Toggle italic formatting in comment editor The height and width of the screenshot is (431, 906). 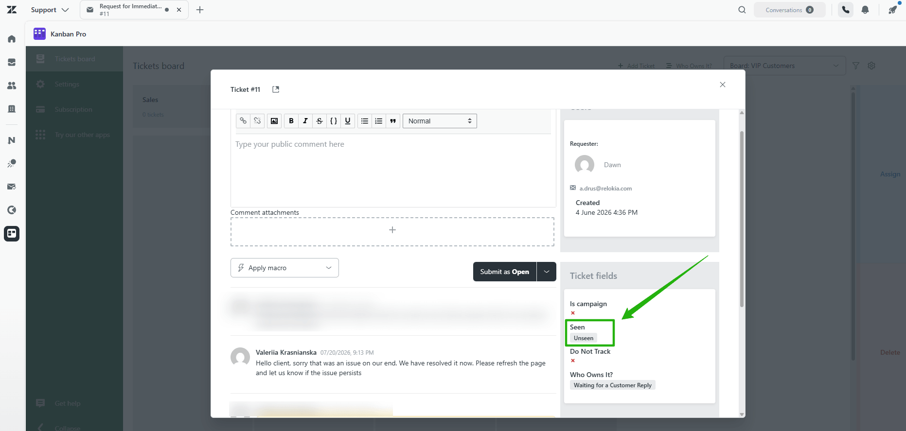[x=305, y=121]
